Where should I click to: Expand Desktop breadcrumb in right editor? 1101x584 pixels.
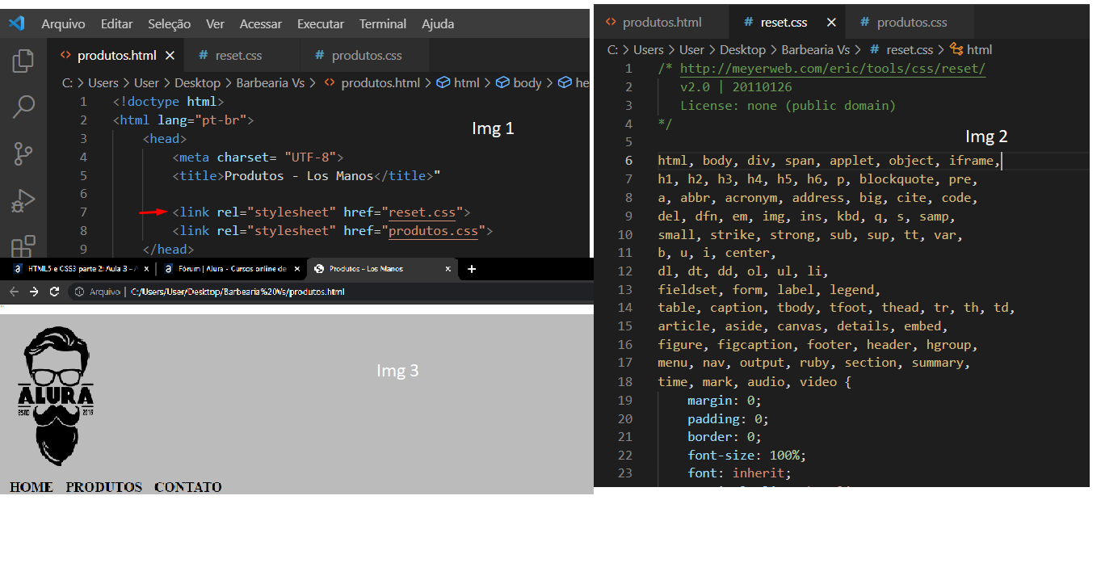pyautogui.click(x=742, y=49)
